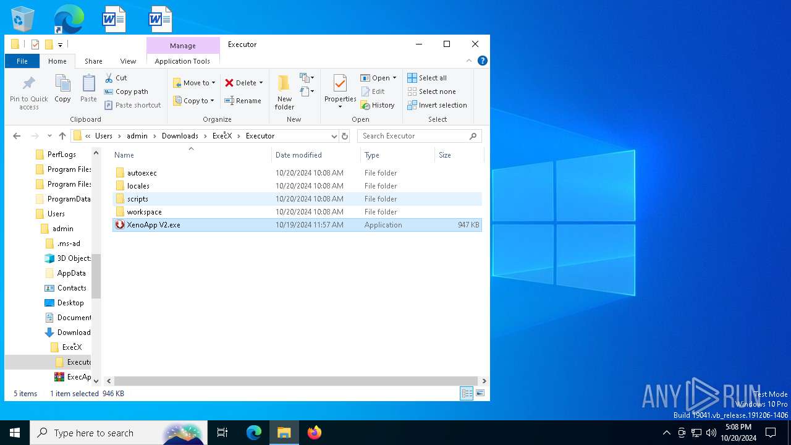791x445 pixels.
Task: Open the File menu
Action: pyautogui.click(x=22, y=61)
